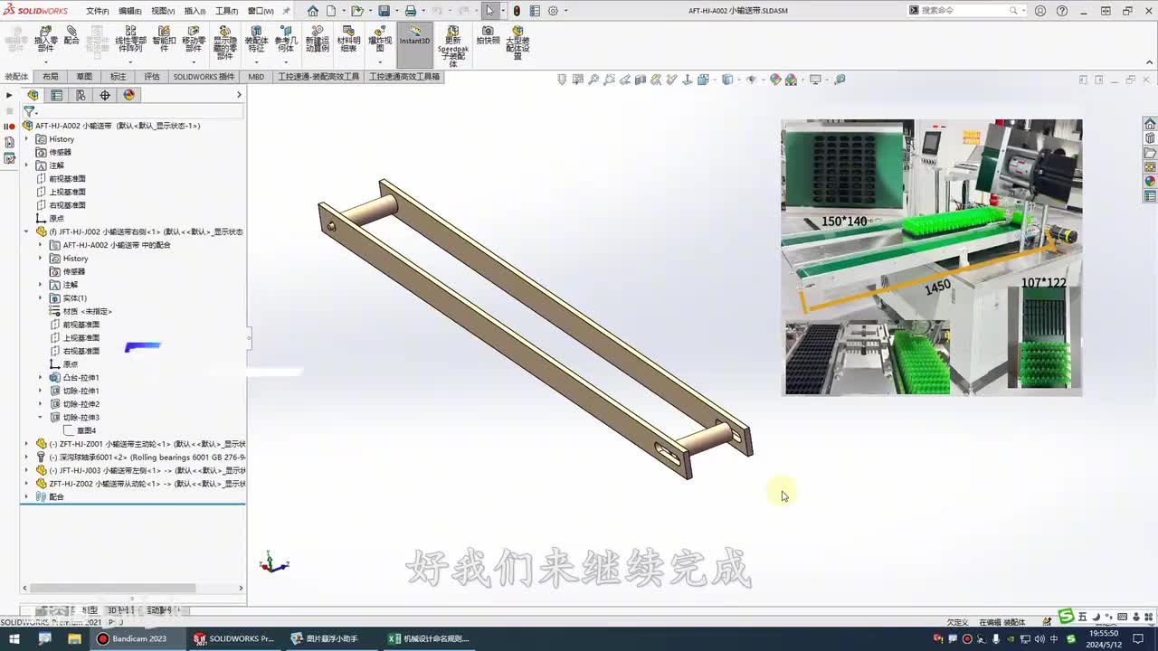Collapse the JFT-HJ-J002 小输送带右侧 part
1158x651 pixels.
pyautogui.click(x=26, y=231)
